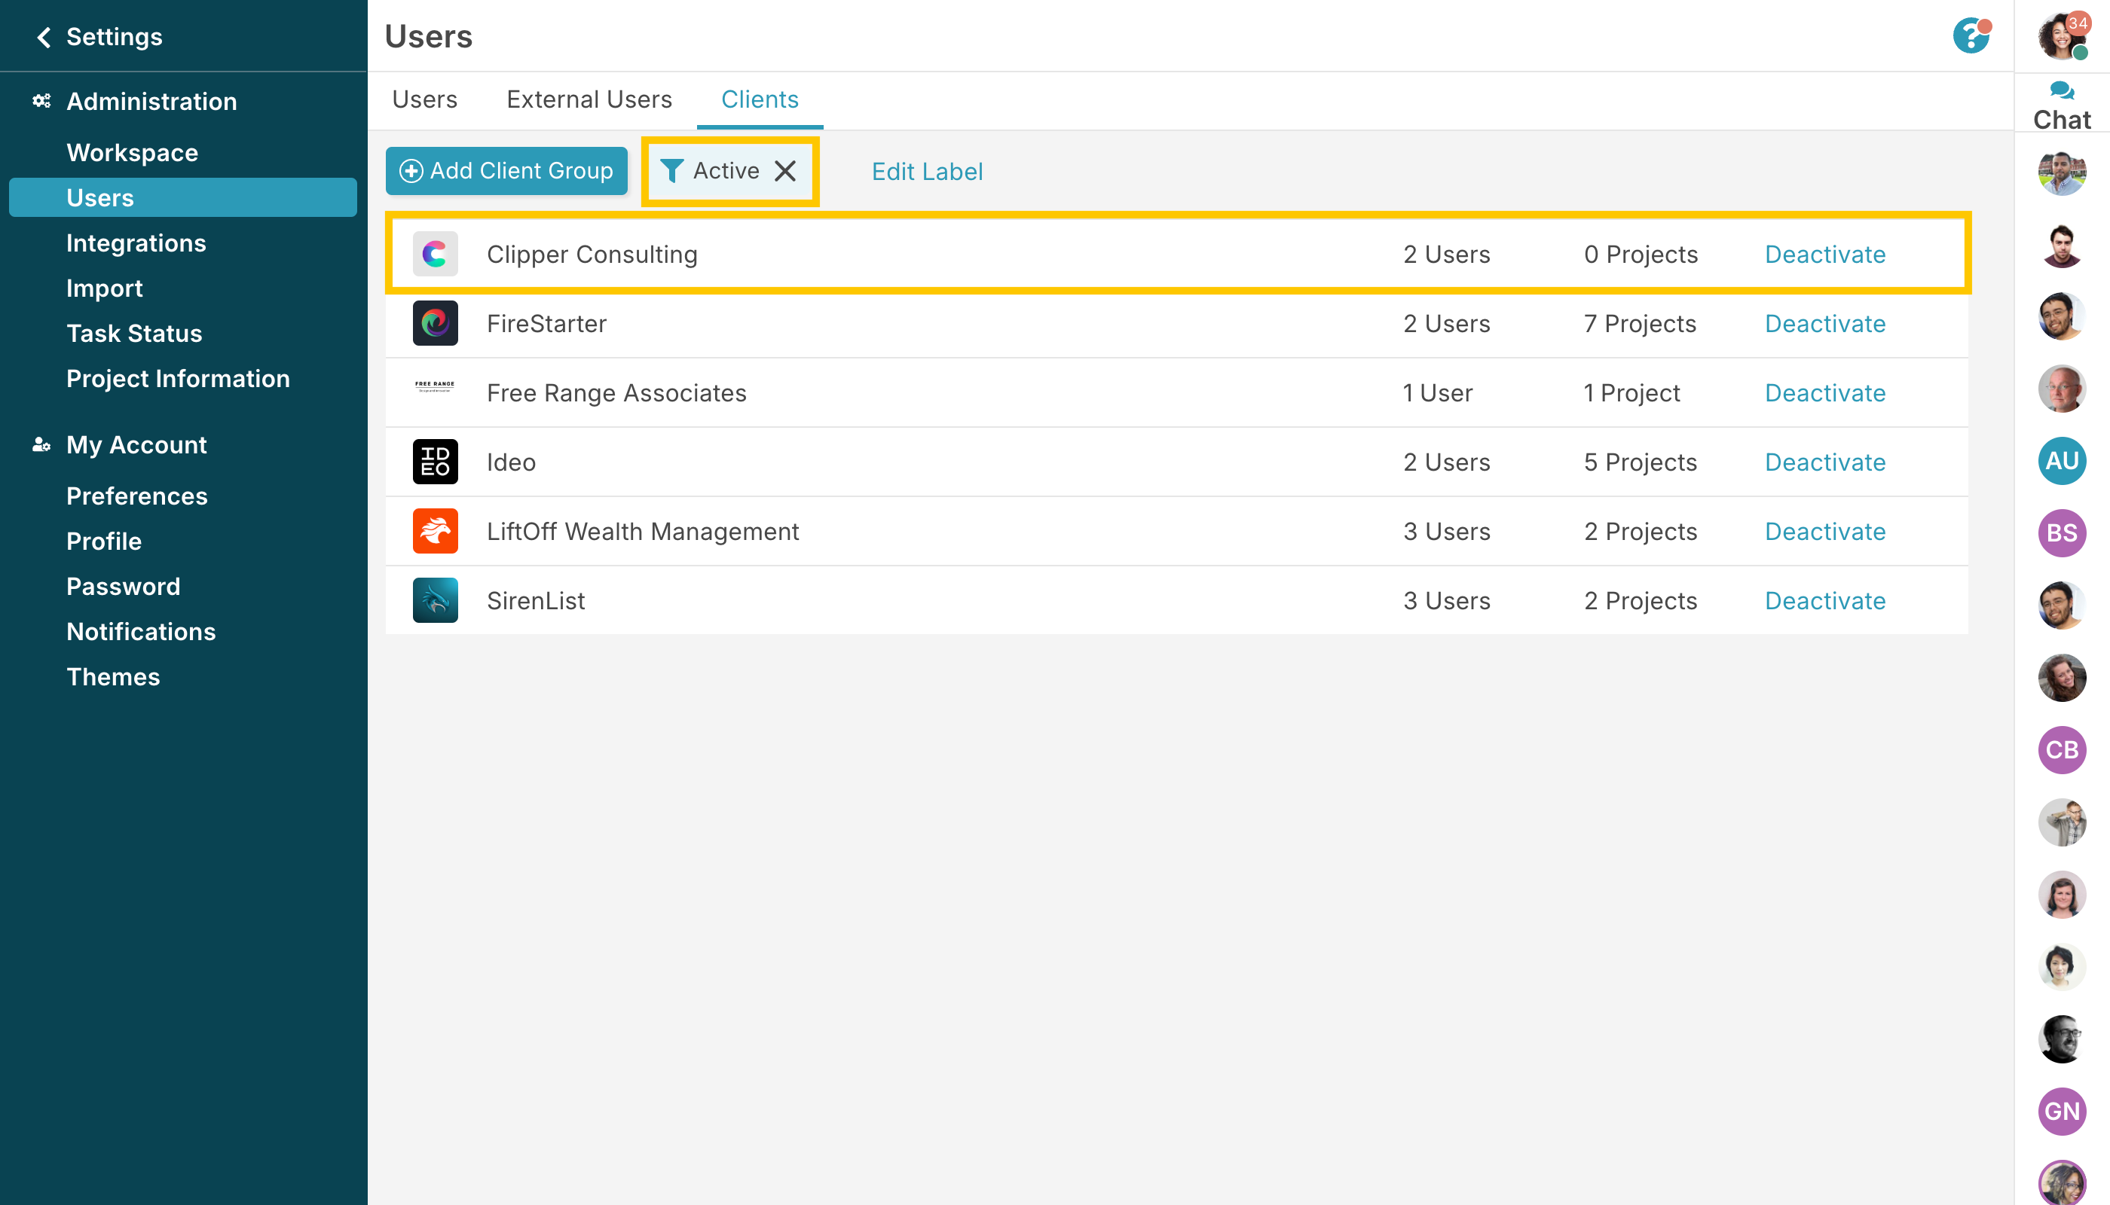
Task: Deactivate the FireStarter client
Action: click(1824, 324)
